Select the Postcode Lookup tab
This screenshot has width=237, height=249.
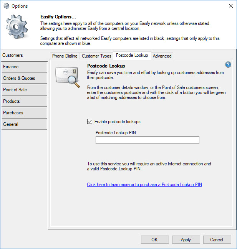tap(132, 56)
